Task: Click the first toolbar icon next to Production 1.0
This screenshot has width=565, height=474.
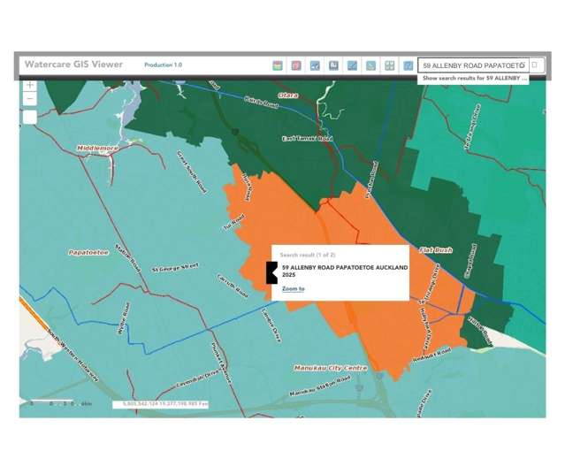Action: (278, 65)
